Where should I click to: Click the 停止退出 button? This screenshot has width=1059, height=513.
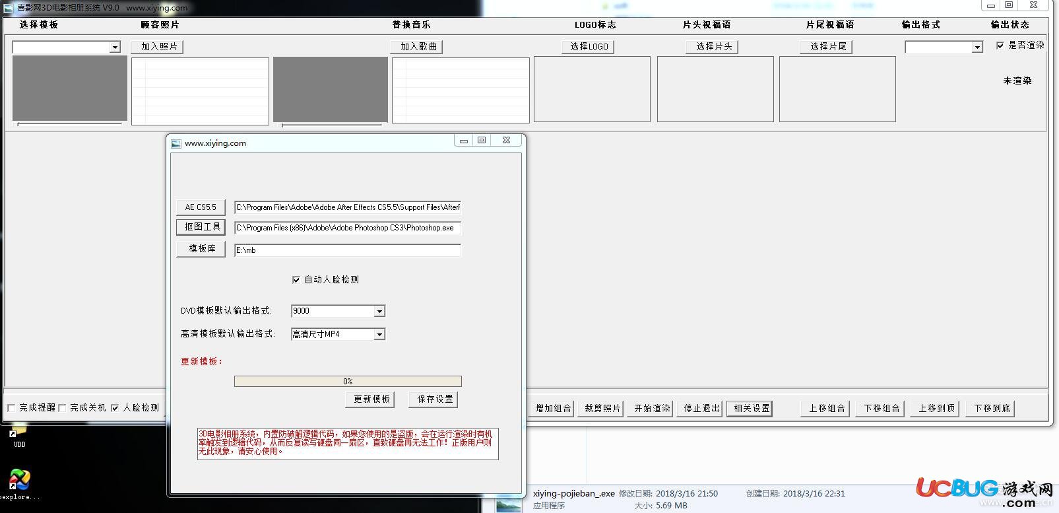click(700, 409)
